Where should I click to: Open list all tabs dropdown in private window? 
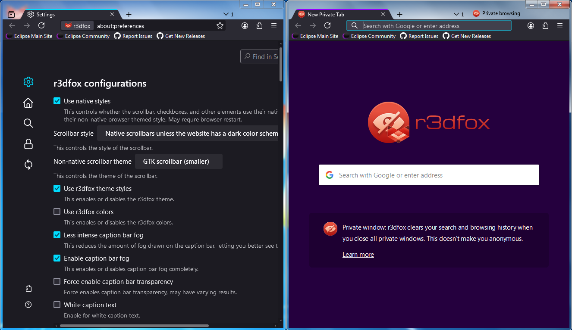[x=459, y=14]
